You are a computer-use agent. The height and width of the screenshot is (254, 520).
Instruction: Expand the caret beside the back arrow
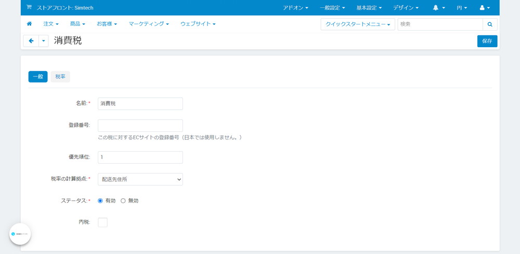[x=44, y=41]
